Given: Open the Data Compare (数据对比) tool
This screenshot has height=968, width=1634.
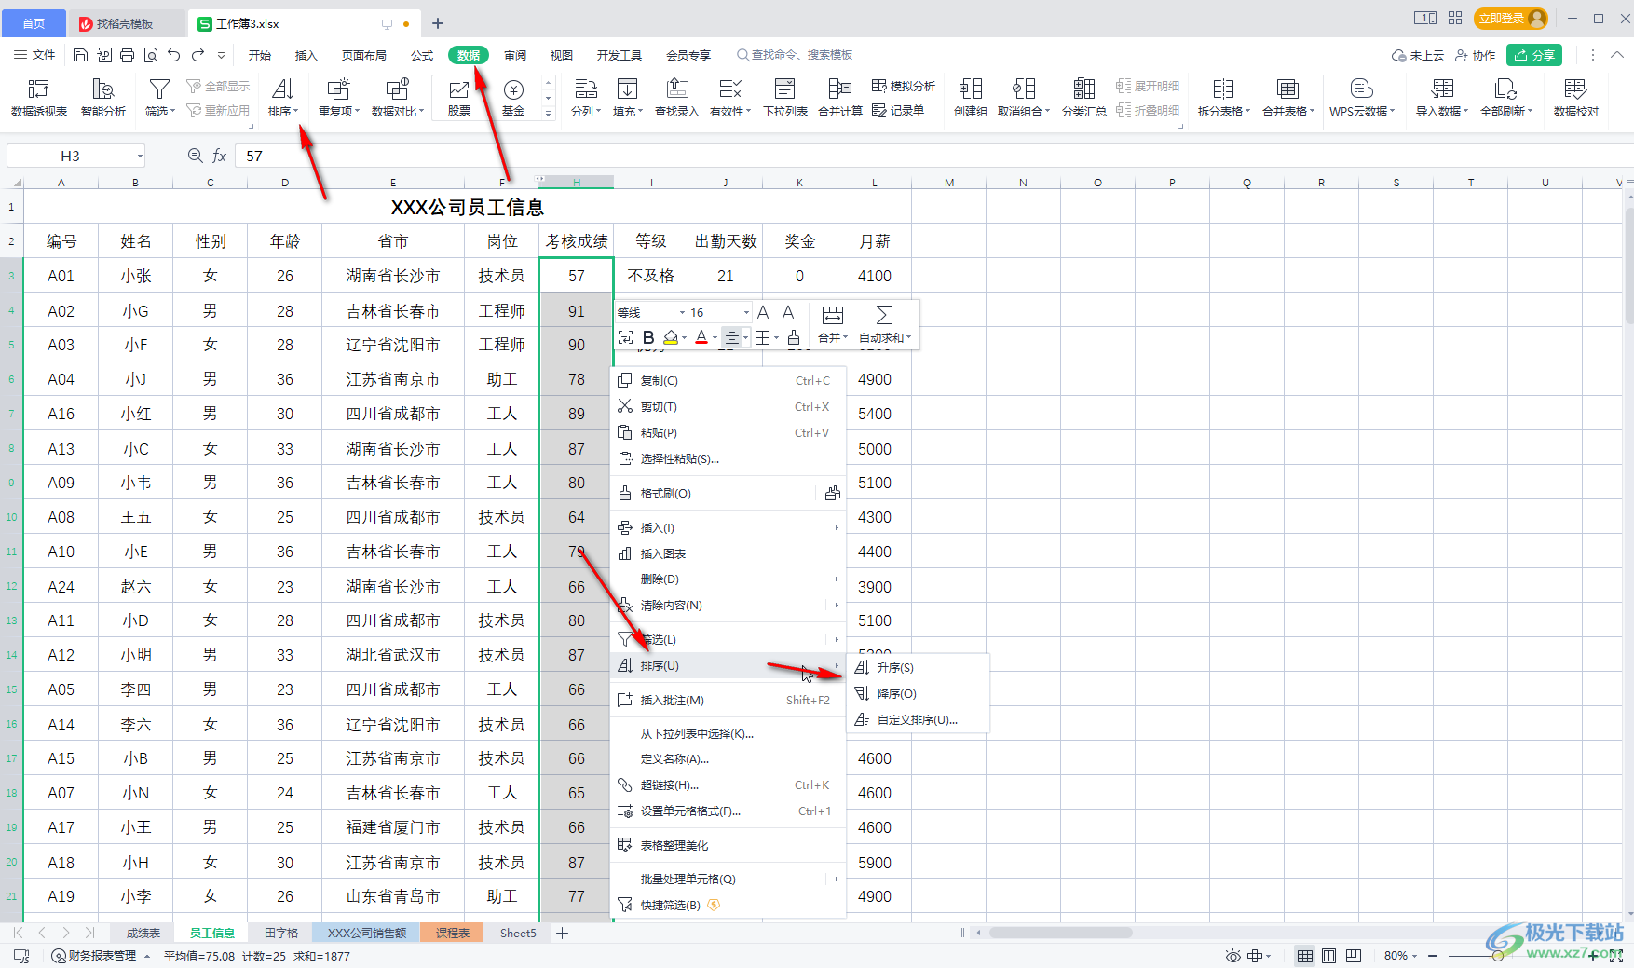Looking at the screenshot, I should [x=398, y=98].
